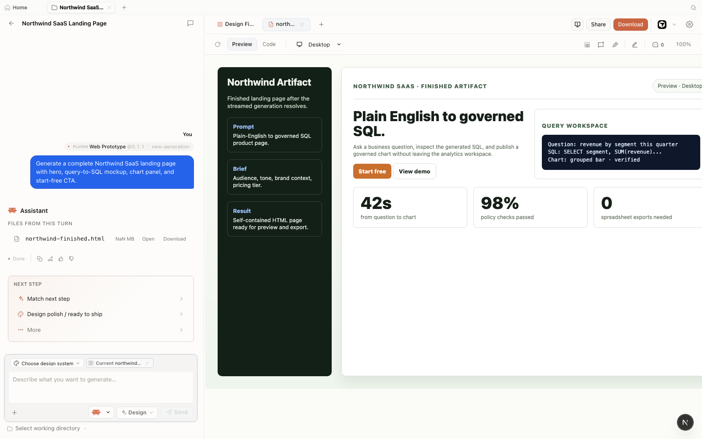Close the Northwind SaaS top tab
702x439 pixels.
coord(109,7)
